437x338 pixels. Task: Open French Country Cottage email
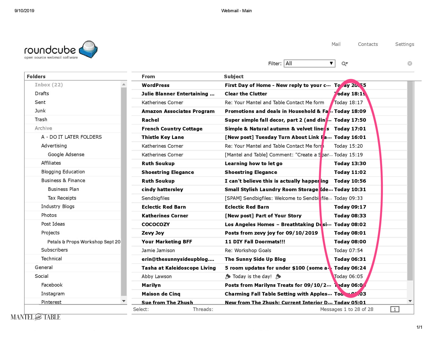point(269,129)
